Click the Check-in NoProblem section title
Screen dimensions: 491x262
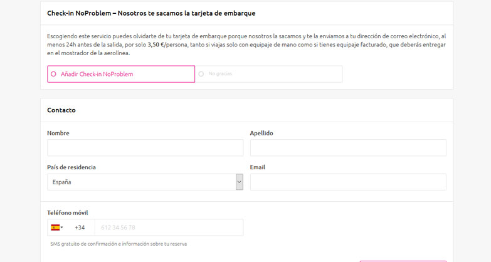[x=151, y=13]
